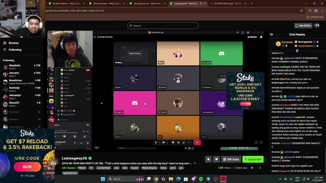
Task: Click ELYK promo code button in Stake ad
Action: click(27, 167)
